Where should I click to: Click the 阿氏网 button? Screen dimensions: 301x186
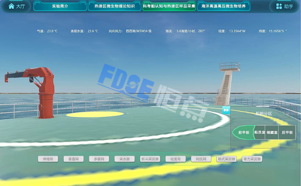coord(201,159)
